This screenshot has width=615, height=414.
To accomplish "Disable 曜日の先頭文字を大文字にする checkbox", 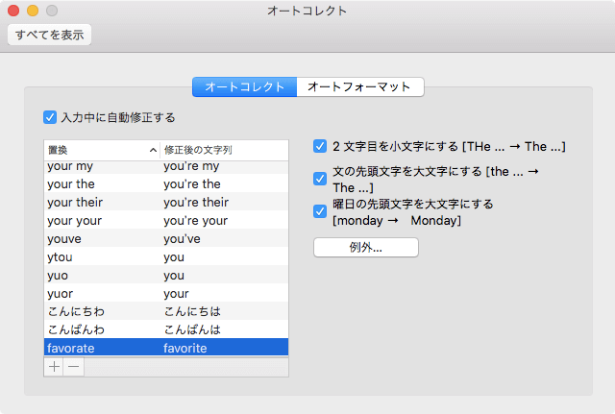I will click(x=320, y=210).
